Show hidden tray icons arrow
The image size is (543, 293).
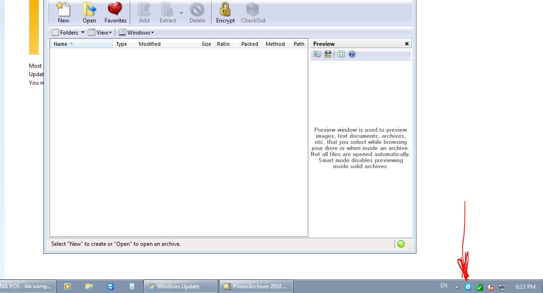(x=457, y=287)
